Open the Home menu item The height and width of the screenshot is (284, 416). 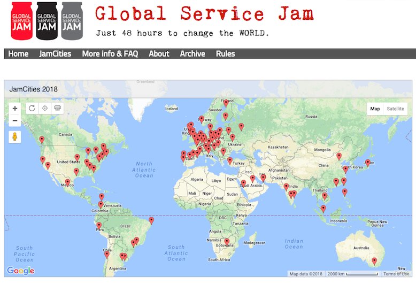(x=18, y=53)
